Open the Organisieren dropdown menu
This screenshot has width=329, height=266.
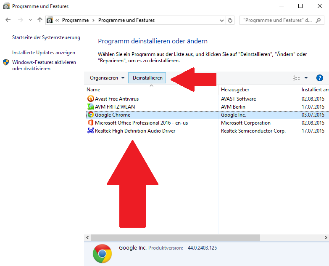(107, 78)
